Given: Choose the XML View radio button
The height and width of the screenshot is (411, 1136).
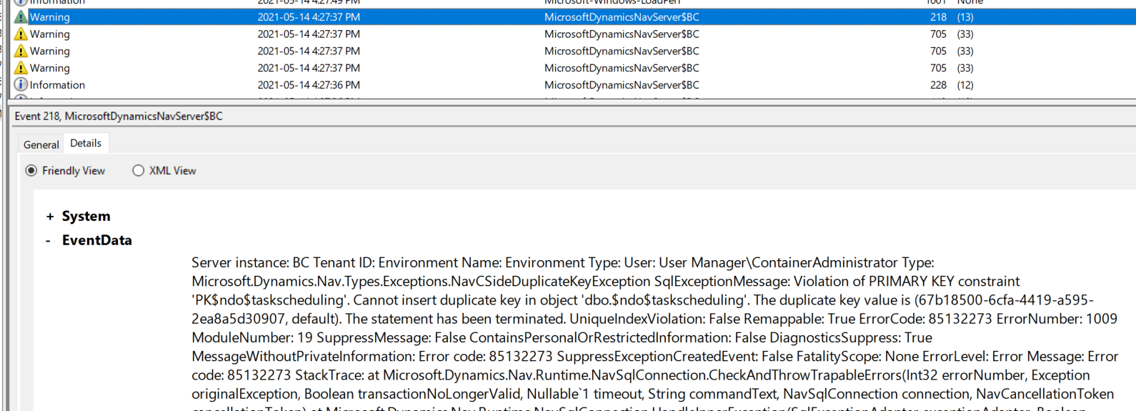Looking at the screenshot, I should pyautogui.click(x=139, y=171).
